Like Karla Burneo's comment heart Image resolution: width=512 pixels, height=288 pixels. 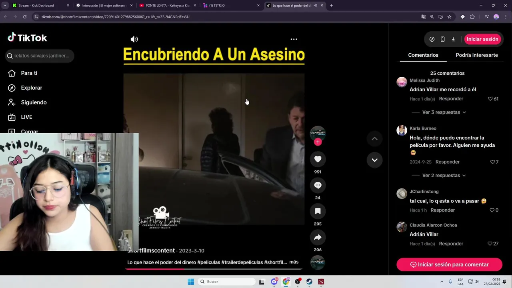coord(492,162)
